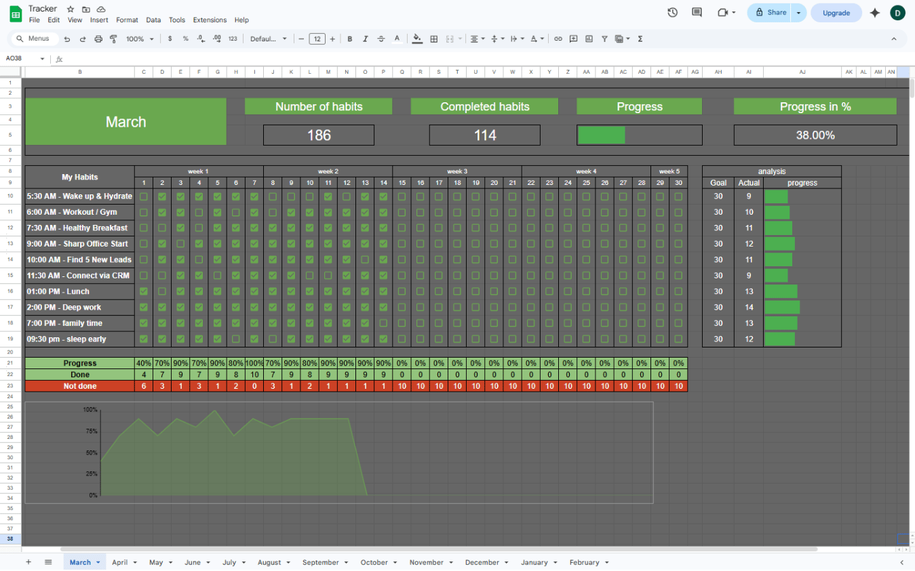
Task: Open the Insert menu
Action: click(x=99, y=20)
